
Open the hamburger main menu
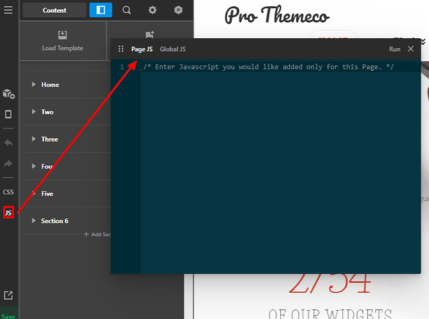tap(8, 10)
